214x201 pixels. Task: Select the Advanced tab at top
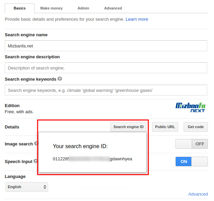pos(113,8)
